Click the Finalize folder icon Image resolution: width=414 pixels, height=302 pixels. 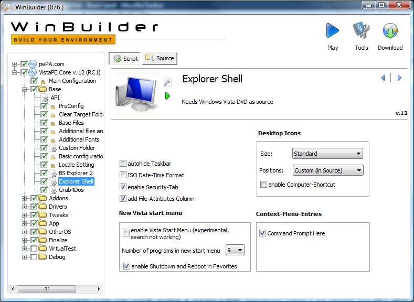click(43, 240)
